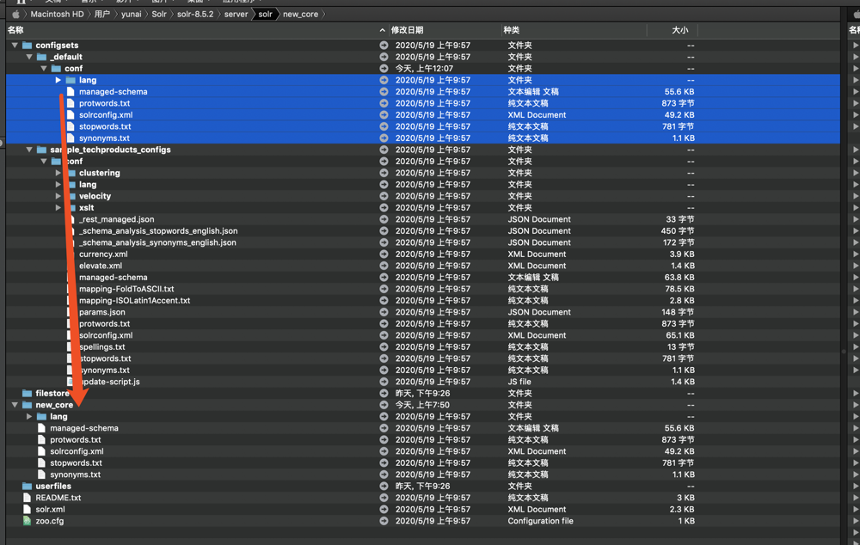Click the filestore folder icon
This screenshot has width=860, height=545.
point(28,394)
